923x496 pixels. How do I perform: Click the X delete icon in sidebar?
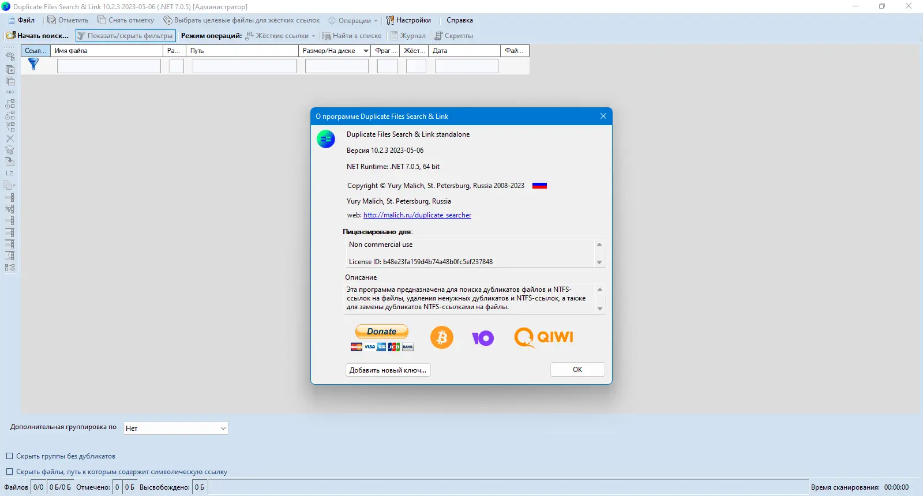point(10,138)
